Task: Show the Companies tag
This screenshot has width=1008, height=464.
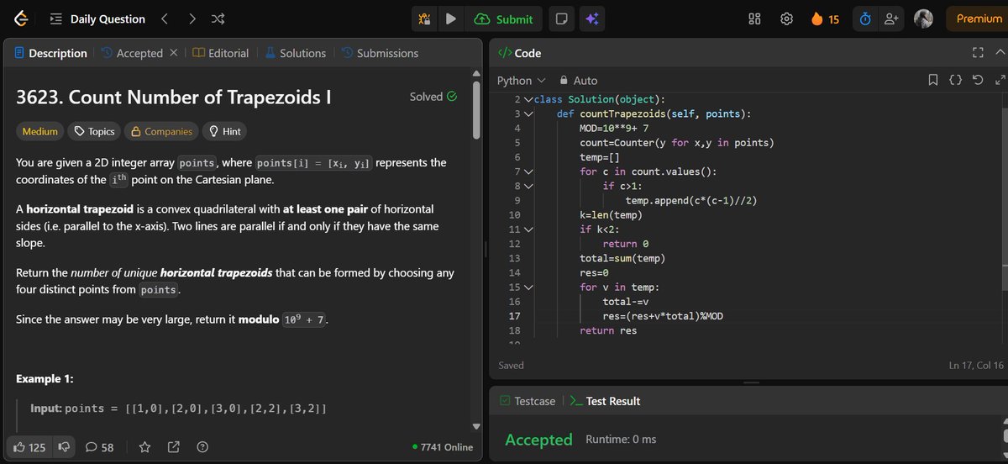Action: click(161, 131)
